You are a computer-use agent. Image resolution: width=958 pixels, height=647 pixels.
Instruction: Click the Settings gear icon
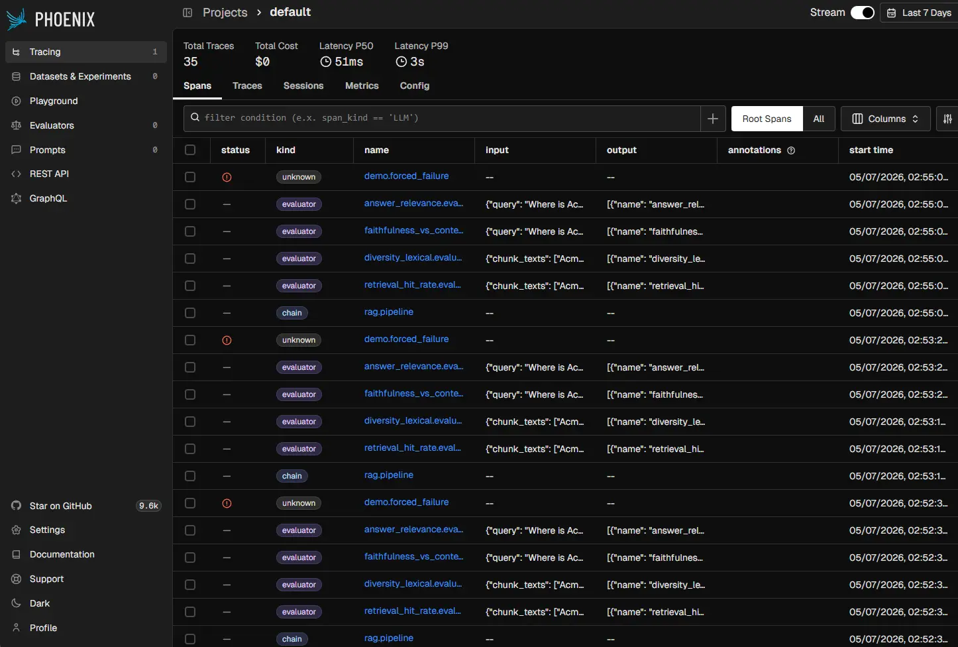(x=17, y=530)
